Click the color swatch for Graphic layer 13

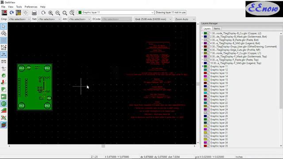(205, 73)
